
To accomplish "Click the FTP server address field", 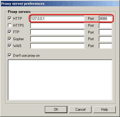I will (x=57, y=32).
